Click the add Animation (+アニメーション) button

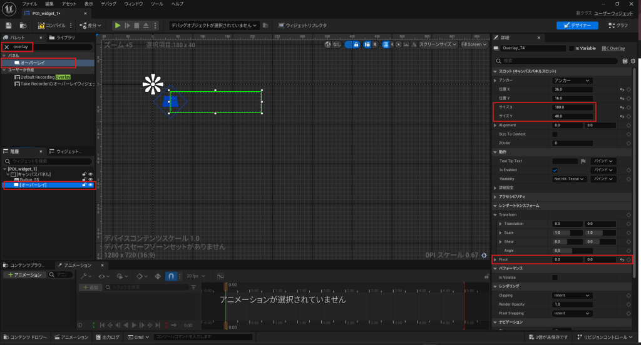point(24,275)
